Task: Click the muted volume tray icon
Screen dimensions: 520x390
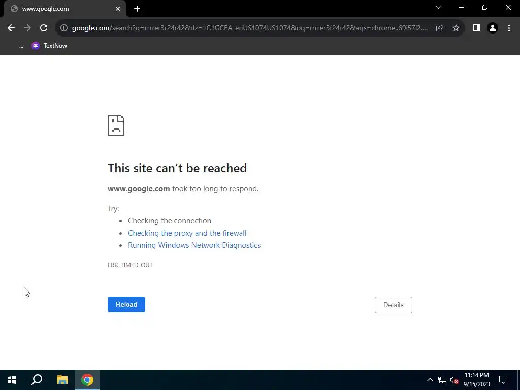Action: coord(454,380)
